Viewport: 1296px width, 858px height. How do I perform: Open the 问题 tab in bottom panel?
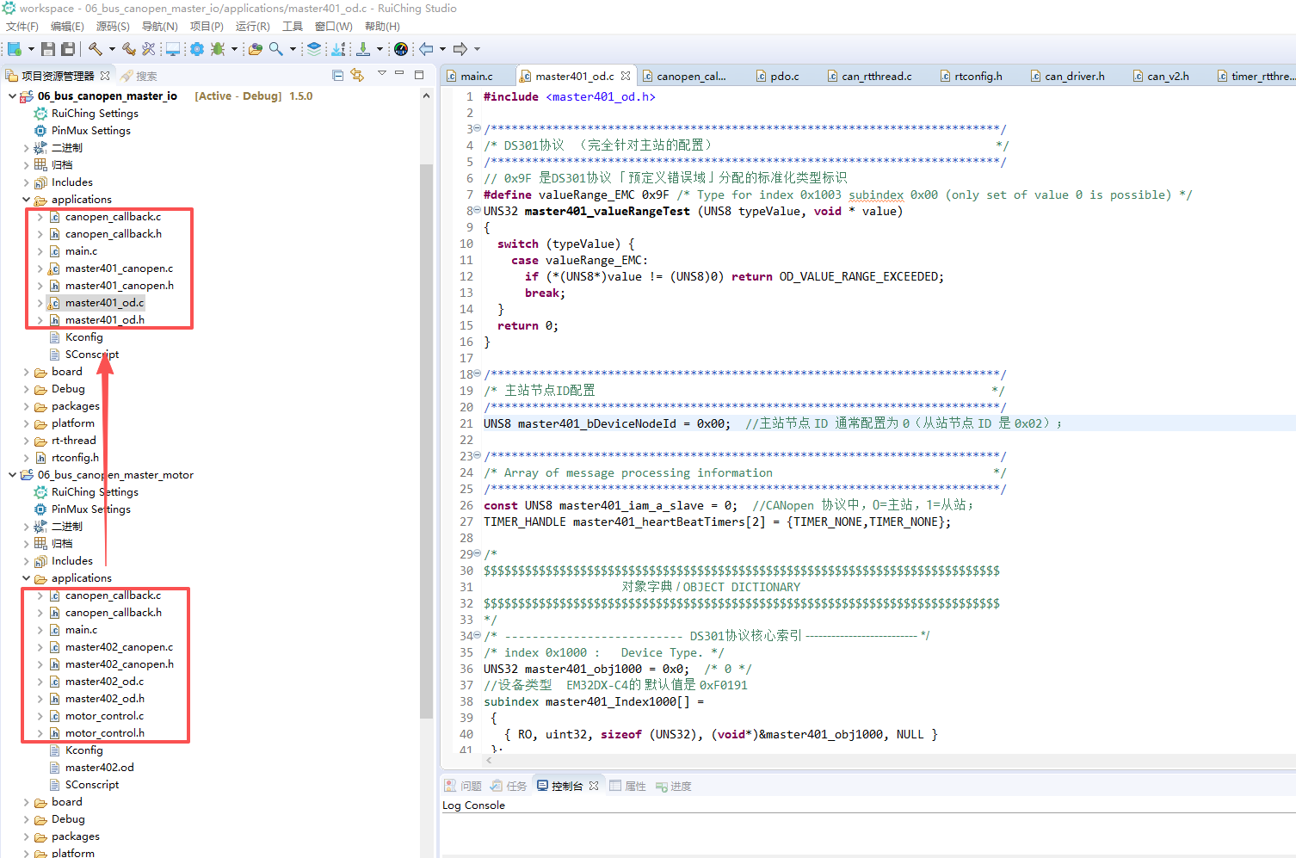tap(463, 786)
